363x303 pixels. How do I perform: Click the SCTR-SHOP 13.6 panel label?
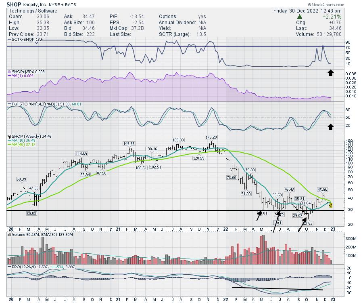(25, 40)
